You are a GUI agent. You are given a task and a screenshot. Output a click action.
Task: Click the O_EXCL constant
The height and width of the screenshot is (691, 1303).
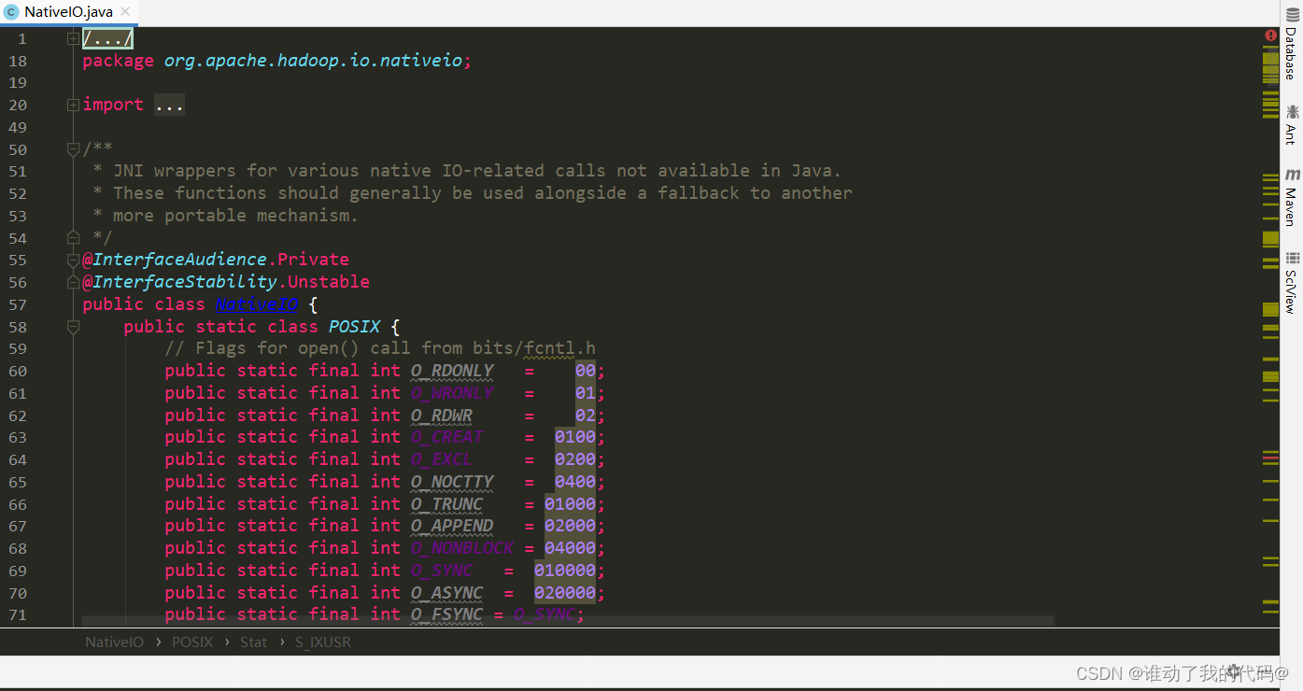(x=442, y=459)
